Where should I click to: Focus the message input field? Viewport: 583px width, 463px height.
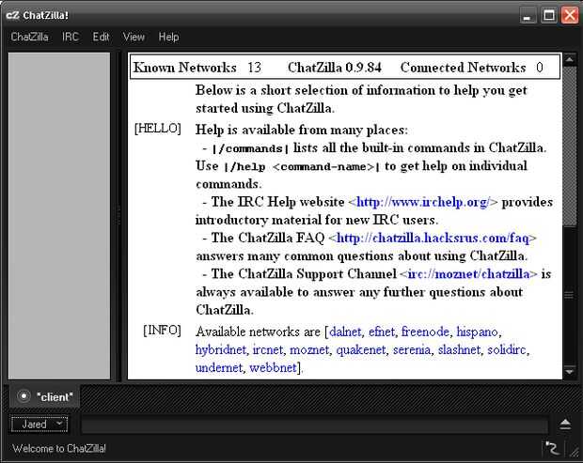pyautogui.click(x=315, y=424)
